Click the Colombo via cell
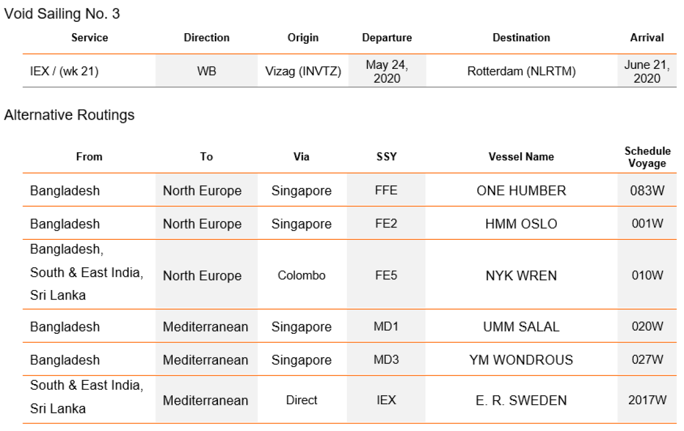The width and height of the screenshot is (684, 431). click(x=301, y=276)
